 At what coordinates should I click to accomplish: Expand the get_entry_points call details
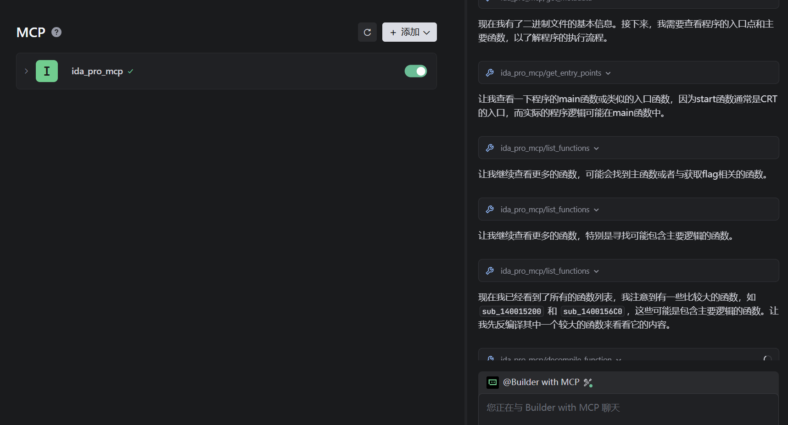[608, 73]
